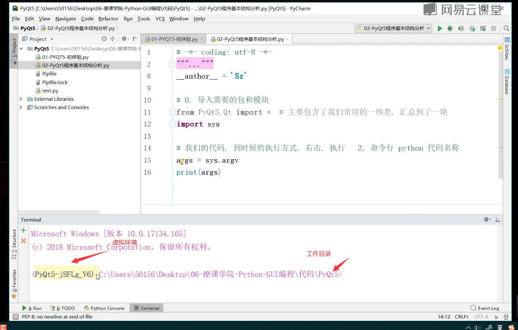Open the Code menu
The image size is (518, 330).
coord(87,18)
